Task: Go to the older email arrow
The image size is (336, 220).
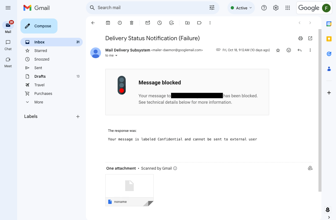Action: (310, 23)
